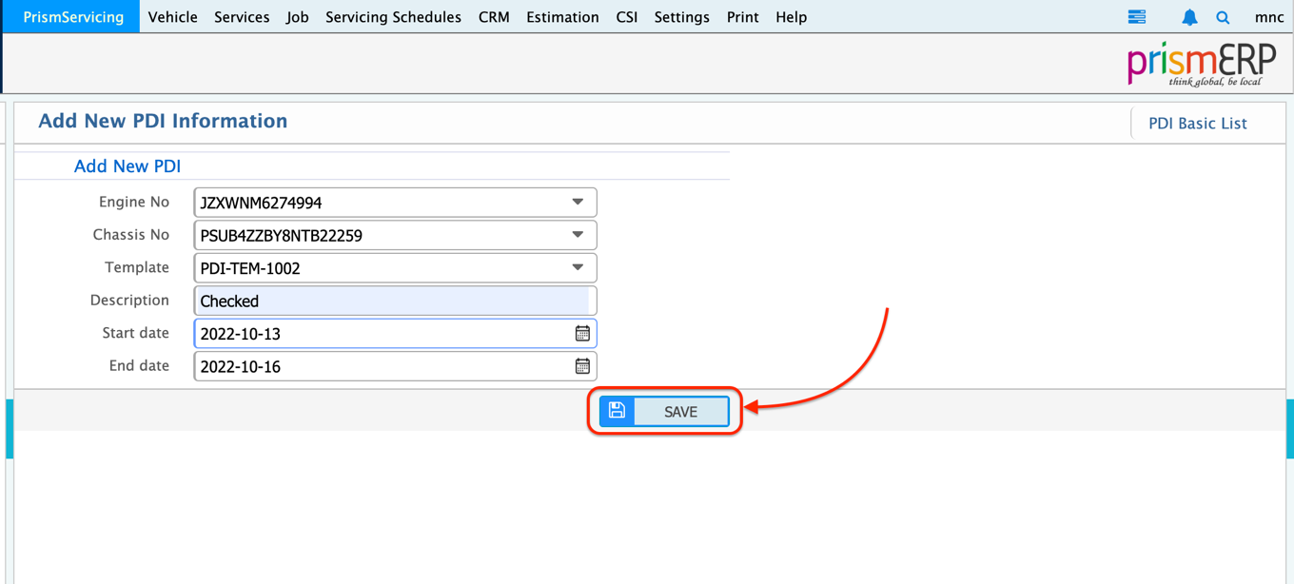This screenshot has height=584, width=1294.
Task: Expand the Chassis No dropdown
Action: tap(578, 235)
